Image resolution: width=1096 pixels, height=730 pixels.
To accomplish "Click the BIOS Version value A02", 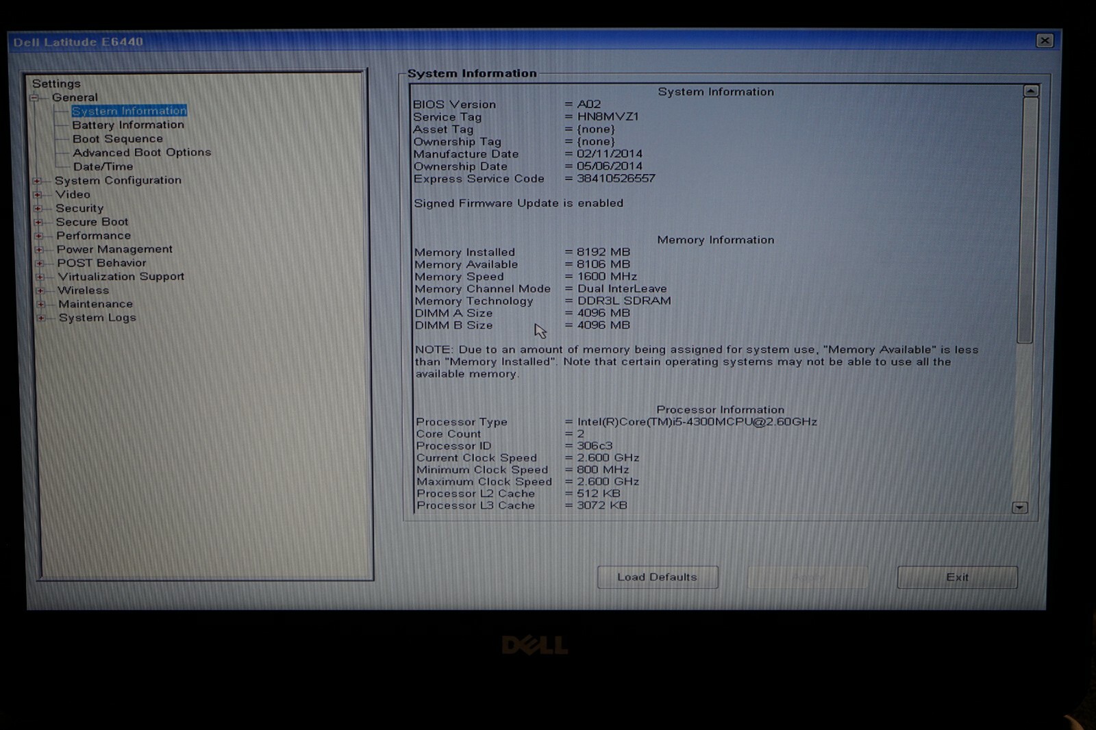I will pyautogui.click(x=589, y=104).
